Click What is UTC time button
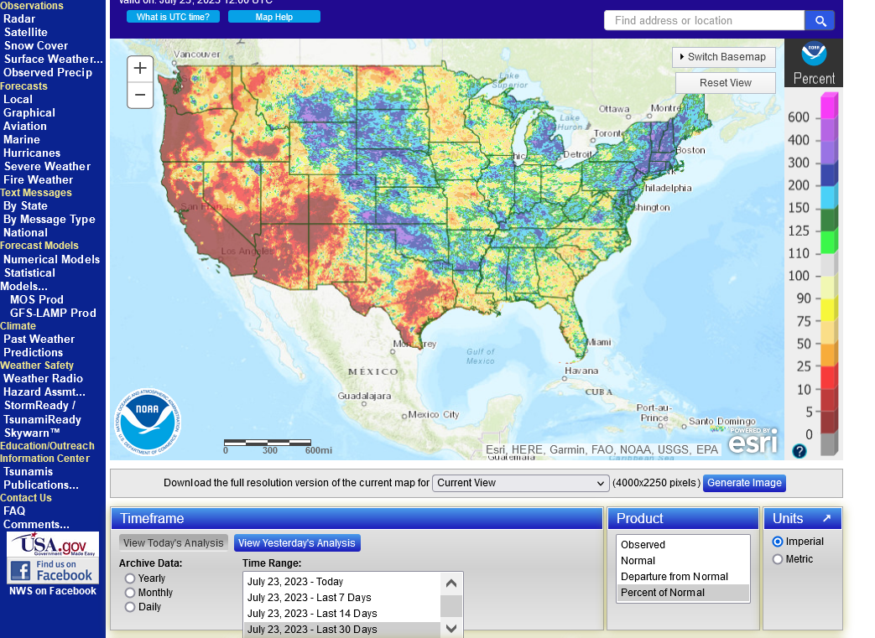The width and height of the screenshot is (875, 638). click(173, 17)
